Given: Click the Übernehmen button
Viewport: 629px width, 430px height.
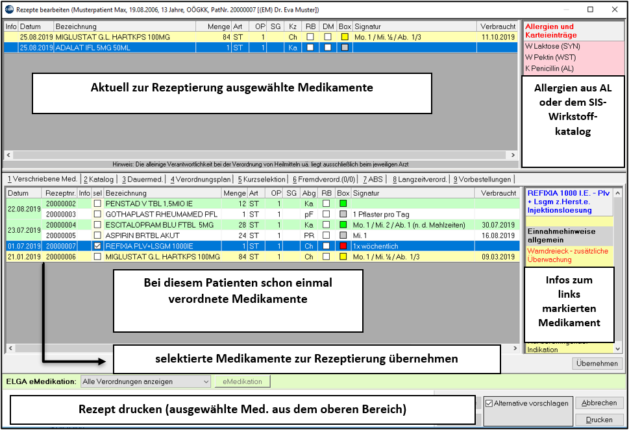Looking at the screenshot, I should coord(597,363).
